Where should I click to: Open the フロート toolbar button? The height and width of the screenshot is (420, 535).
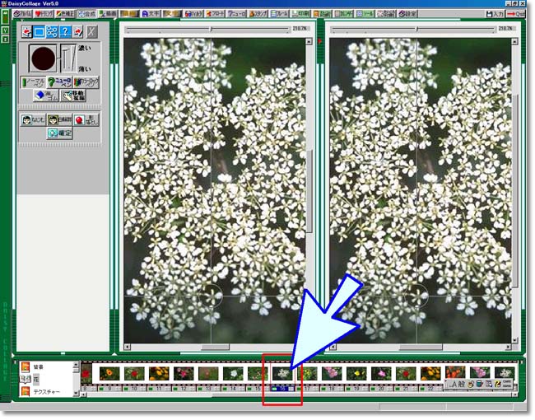[215, 14]
